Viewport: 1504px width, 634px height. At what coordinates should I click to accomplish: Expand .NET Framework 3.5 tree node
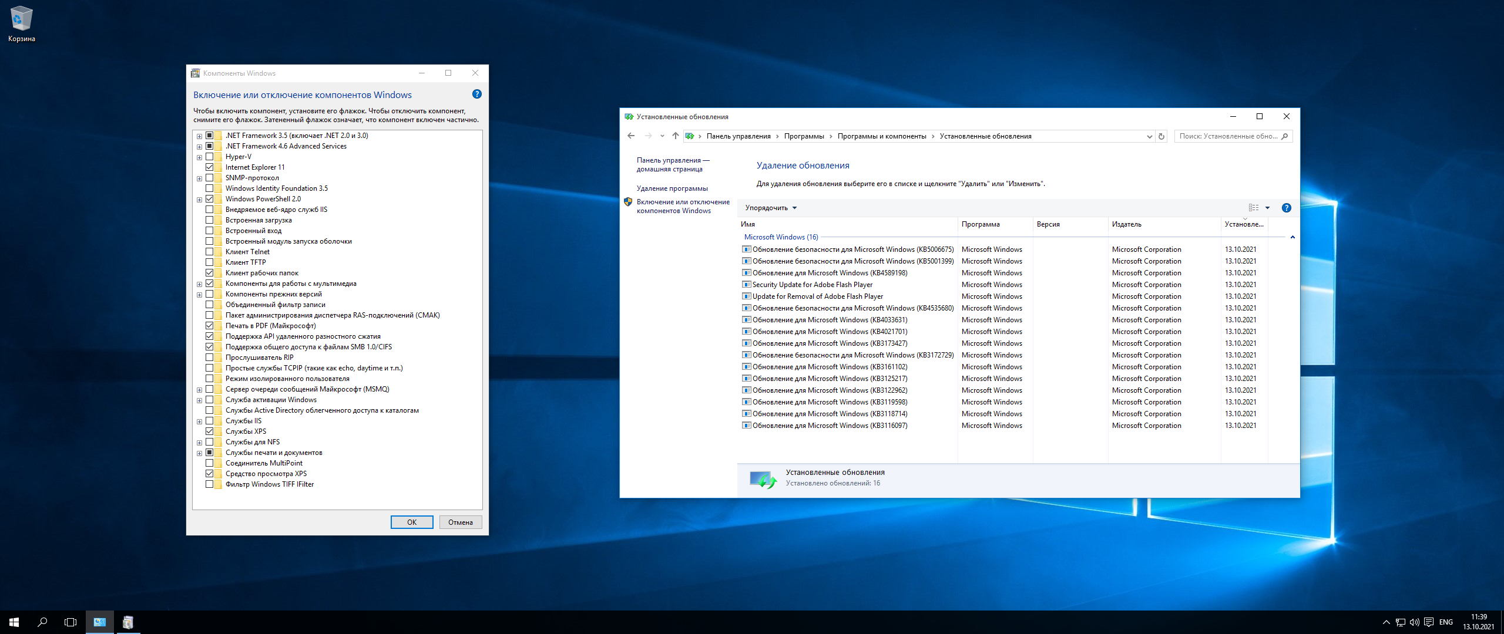click(200, 136)
